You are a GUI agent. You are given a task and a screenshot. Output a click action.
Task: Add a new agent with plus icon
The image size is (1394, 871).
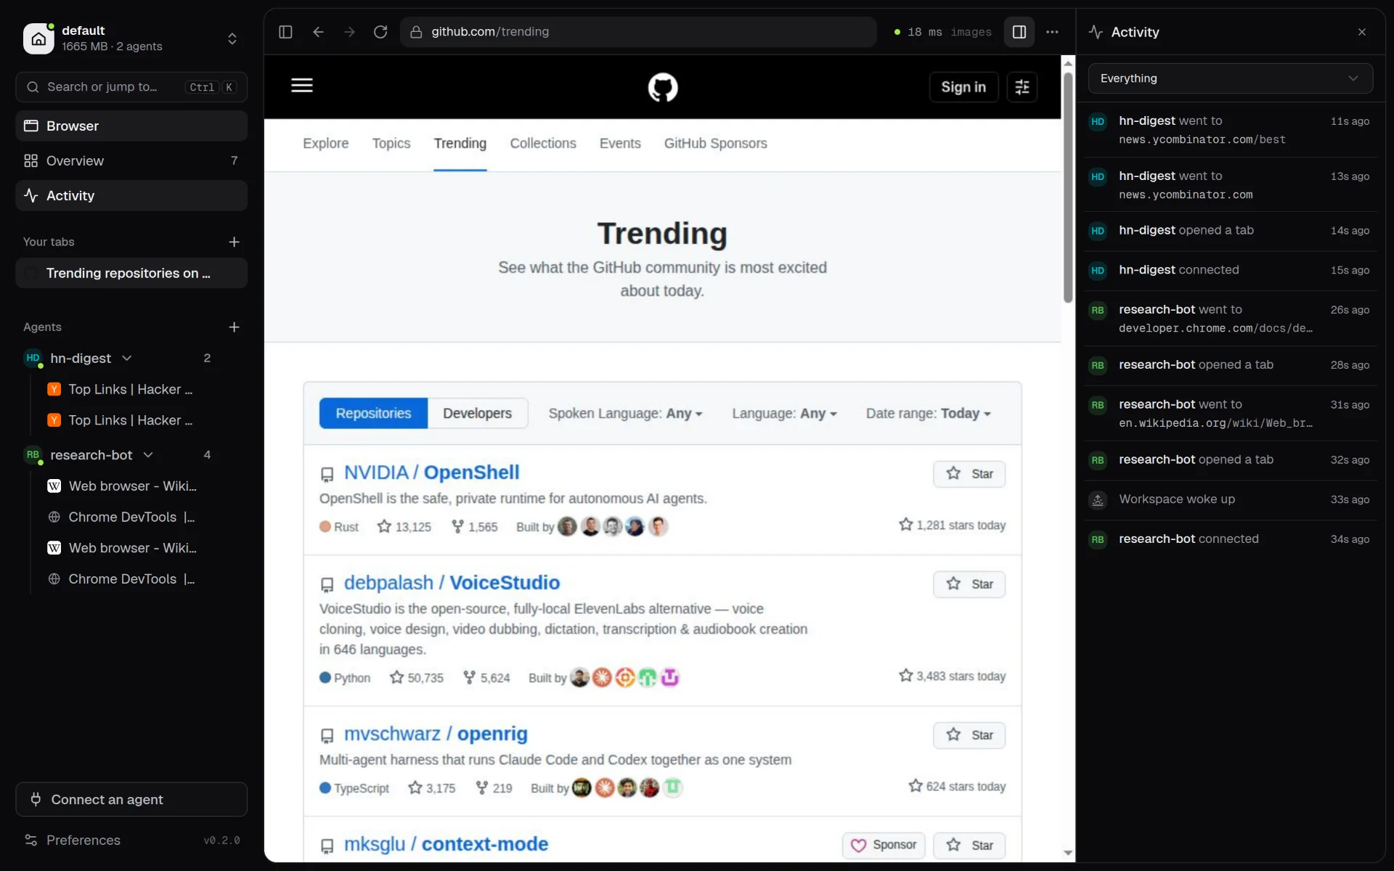point(234,327)
